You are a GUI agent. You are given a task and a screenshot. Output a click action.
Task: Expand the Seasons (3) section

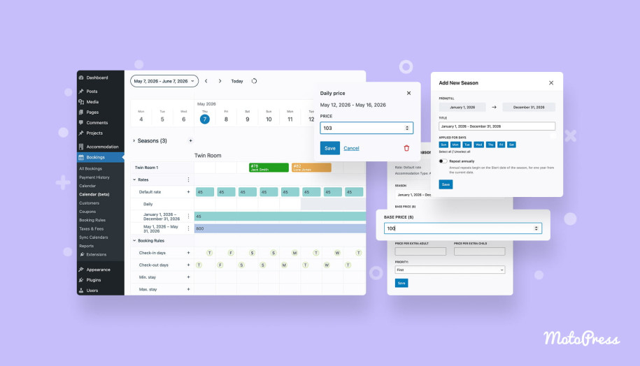134,140
